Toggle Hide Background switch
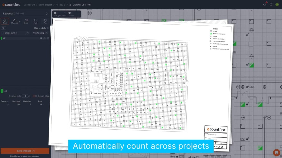This screenshot has height=158, width=282. coord(55,13)
